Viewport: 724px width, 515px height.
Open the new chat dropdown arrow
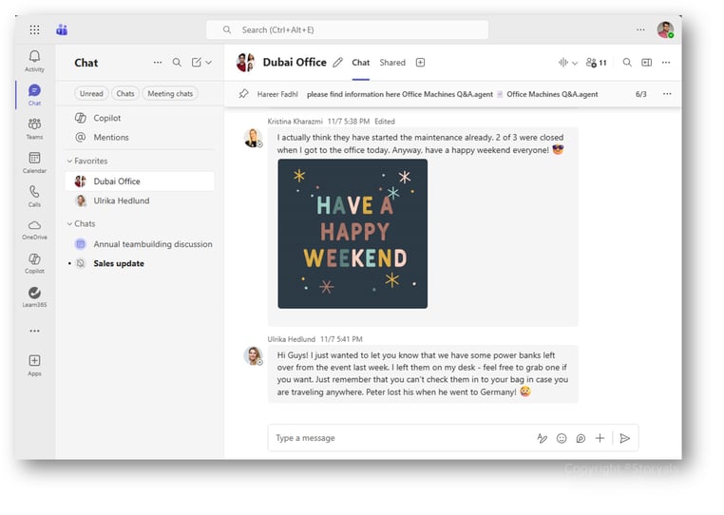click(x=209, y=63)
